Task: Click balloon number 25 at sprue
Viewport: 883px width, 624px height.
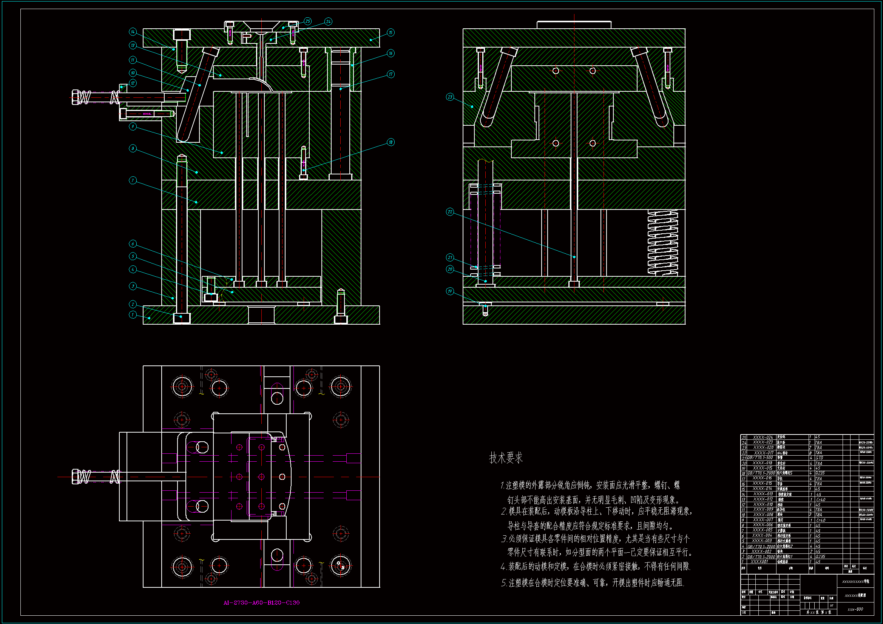Action: point(308,21)
